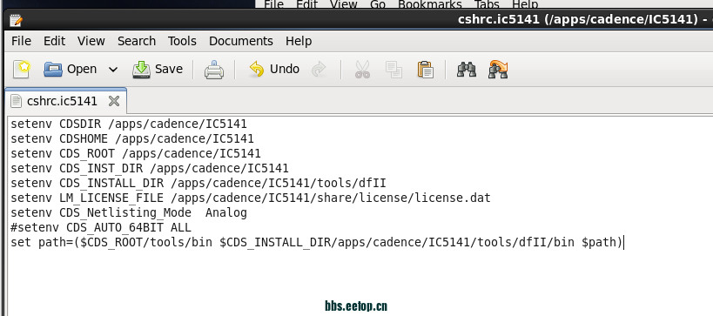Click the Copy icon
The image size is (713, 316).
tap(393, 70)
